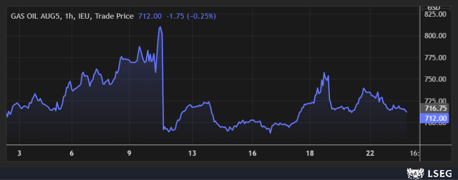Click the -1.75 (-0.25%) change label
The height and width of the screenshot is (180, 458).
coord(191,16)
